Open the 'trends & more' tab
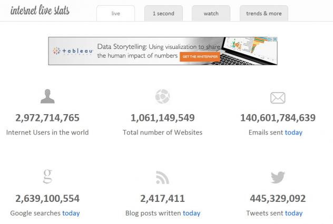Screen dimensions: 333x224 (263, 13)
